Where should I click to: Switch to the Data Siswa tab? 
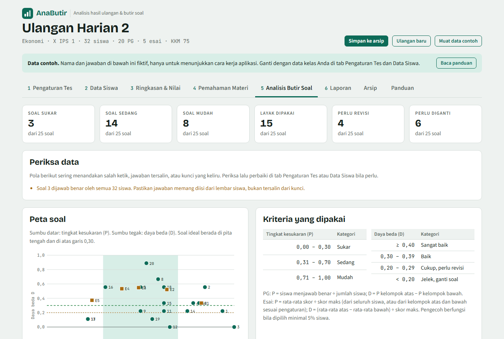[101, 88]
